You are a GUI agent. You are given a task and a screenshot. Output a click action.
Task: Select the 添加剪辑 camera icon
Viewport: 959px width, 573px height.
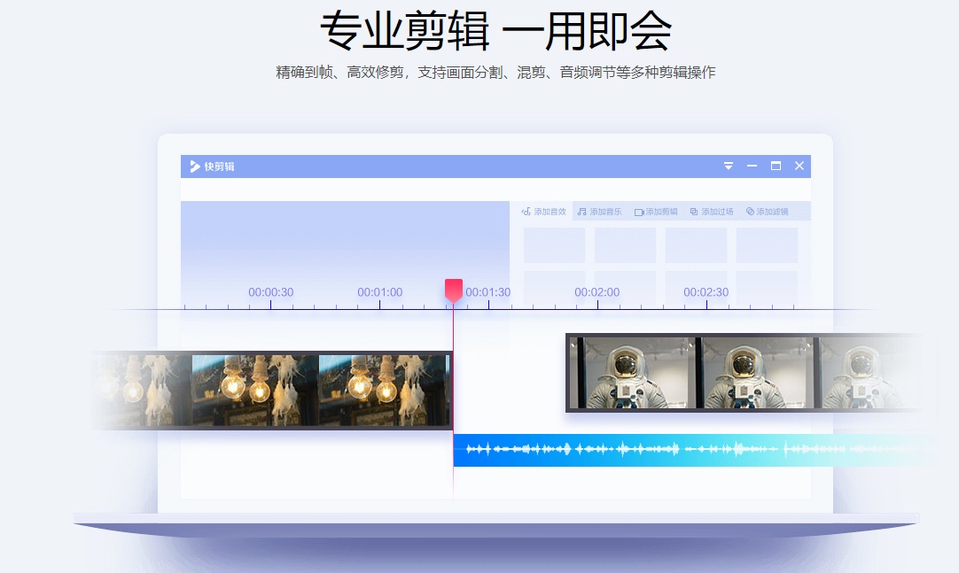click(640, 211)
